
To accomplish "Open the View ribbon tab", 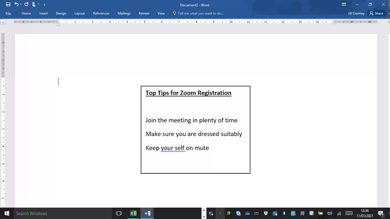I will point(161,13).
